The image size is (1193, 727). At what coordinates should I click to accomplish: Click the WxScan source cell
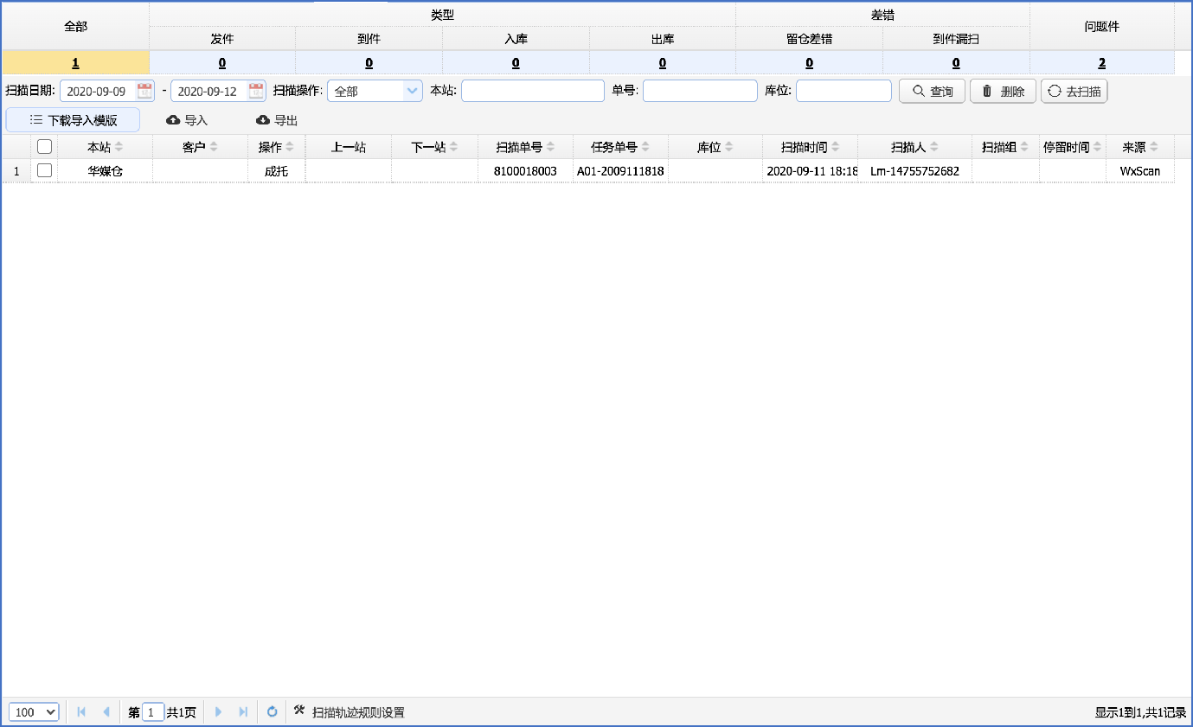[1140, 171]
